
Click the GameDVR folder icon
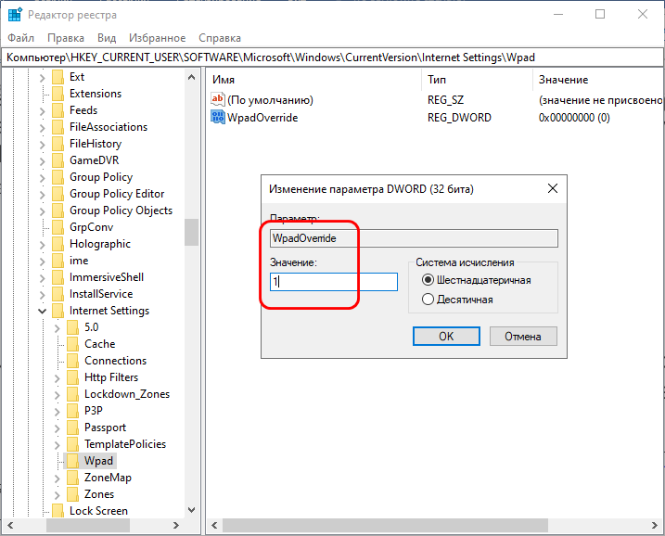tap(58, 160)
